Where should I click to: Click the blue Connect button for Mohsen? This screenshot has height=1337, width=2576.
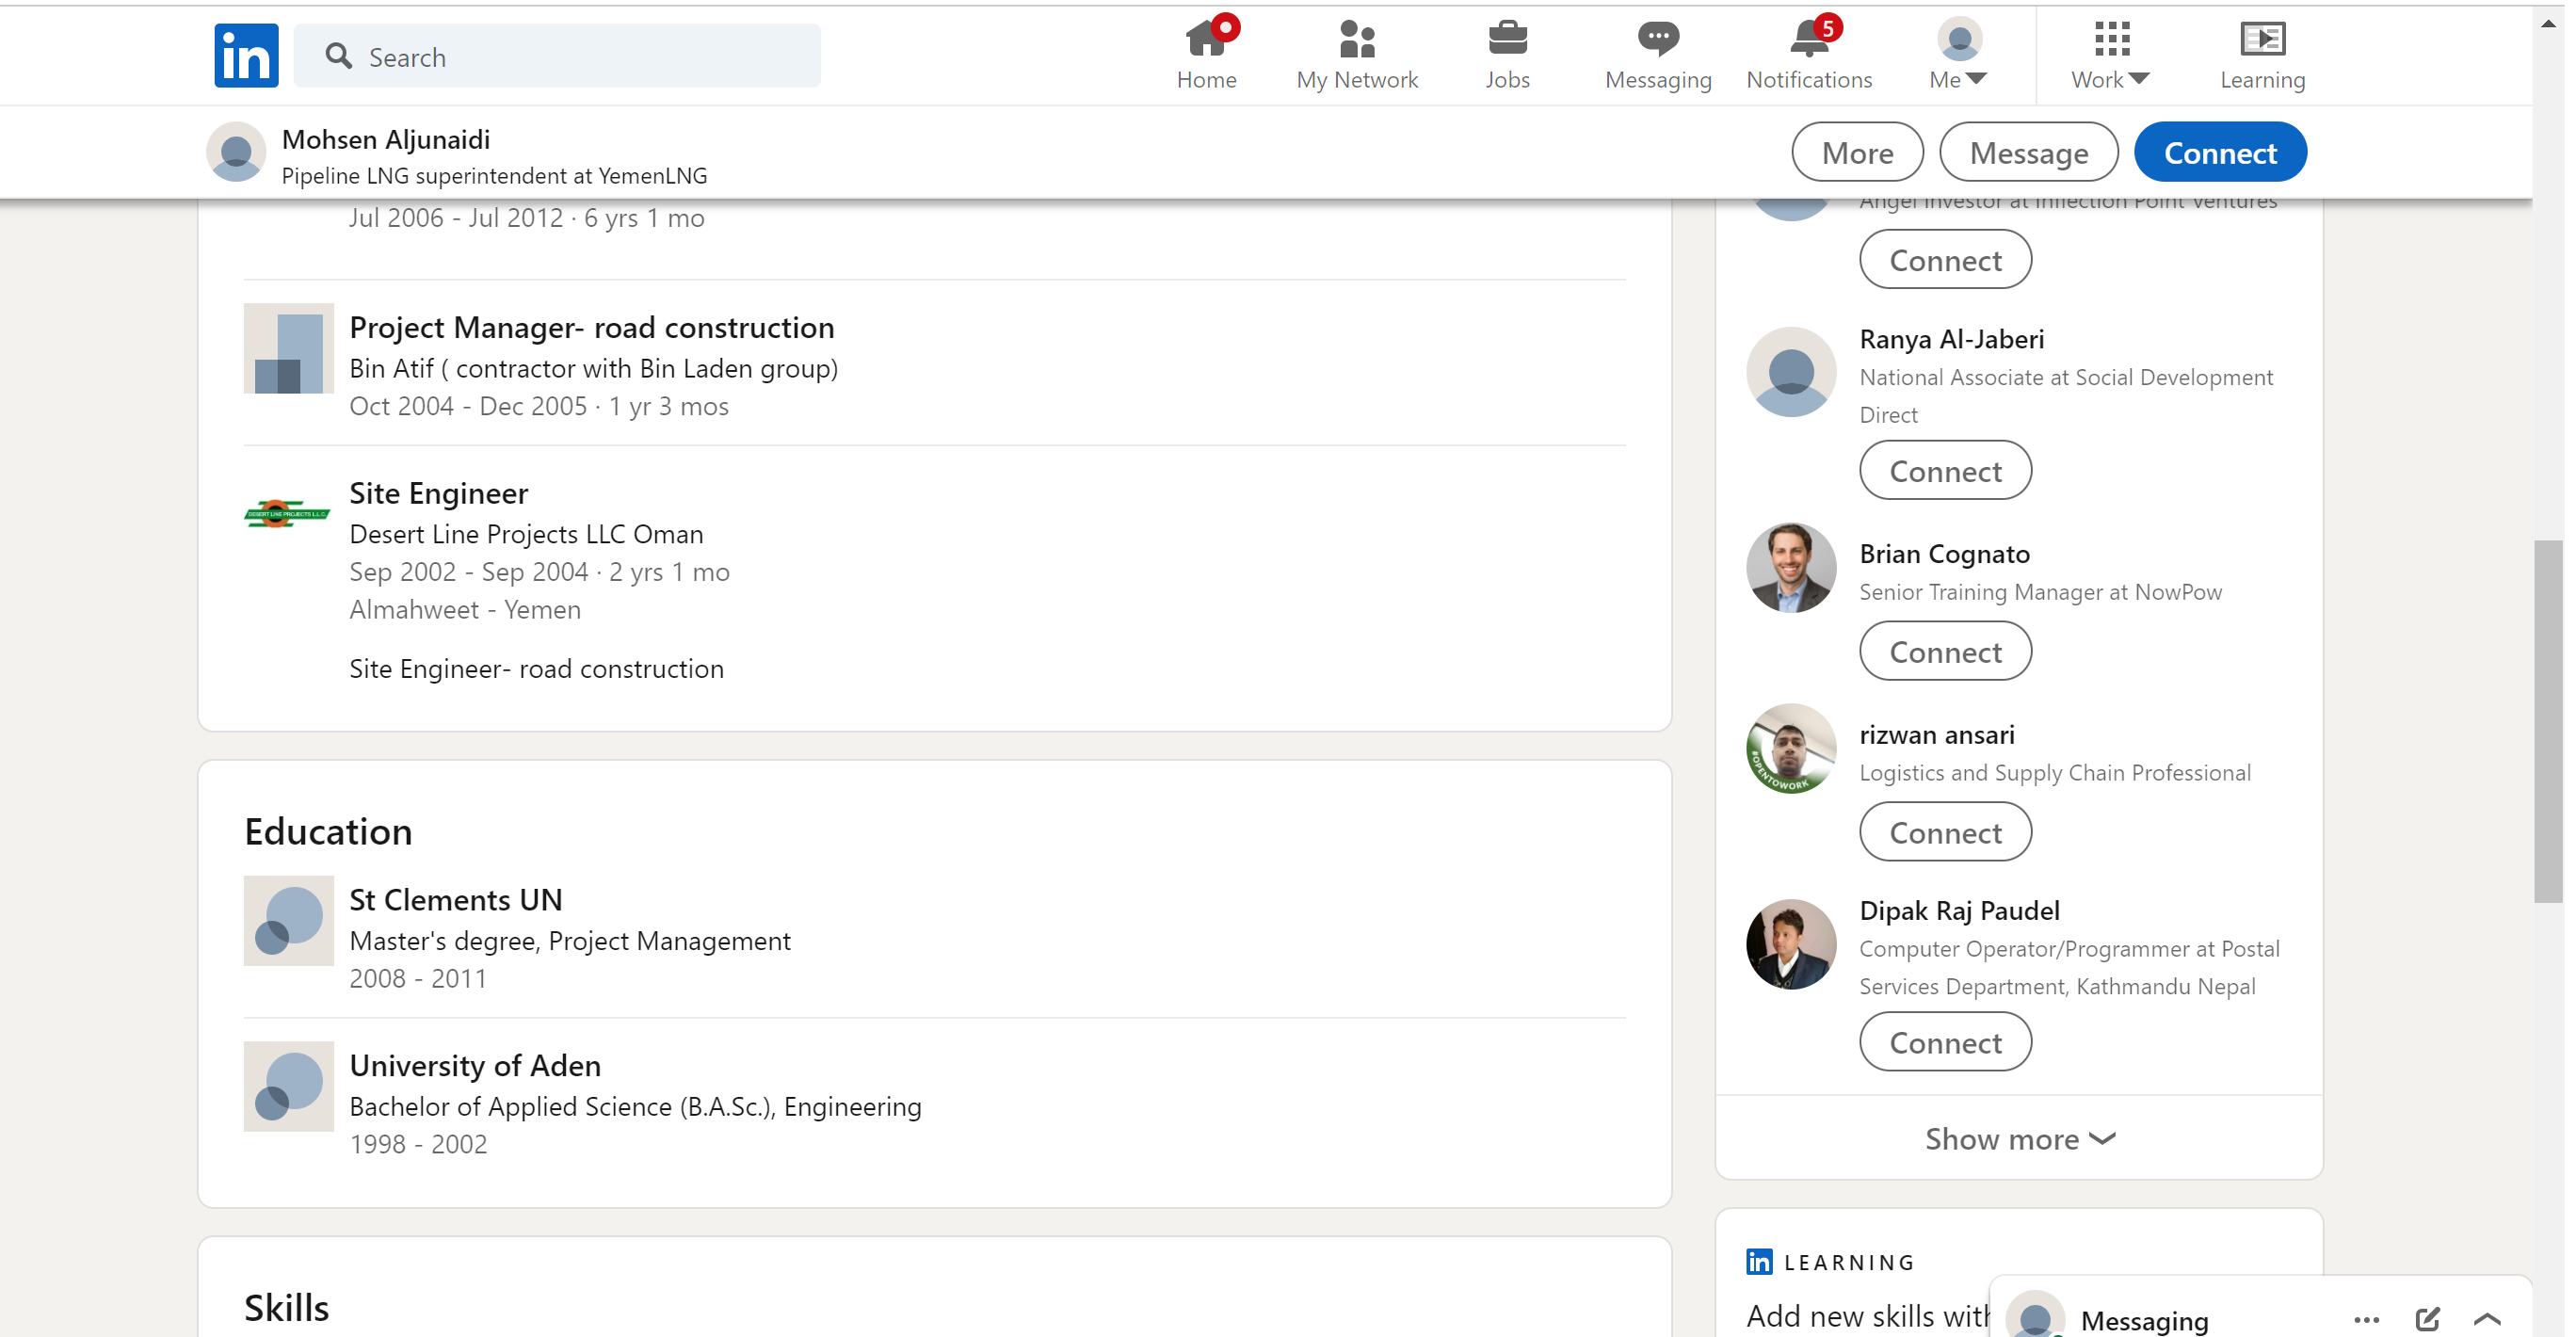pos(2219,152)
